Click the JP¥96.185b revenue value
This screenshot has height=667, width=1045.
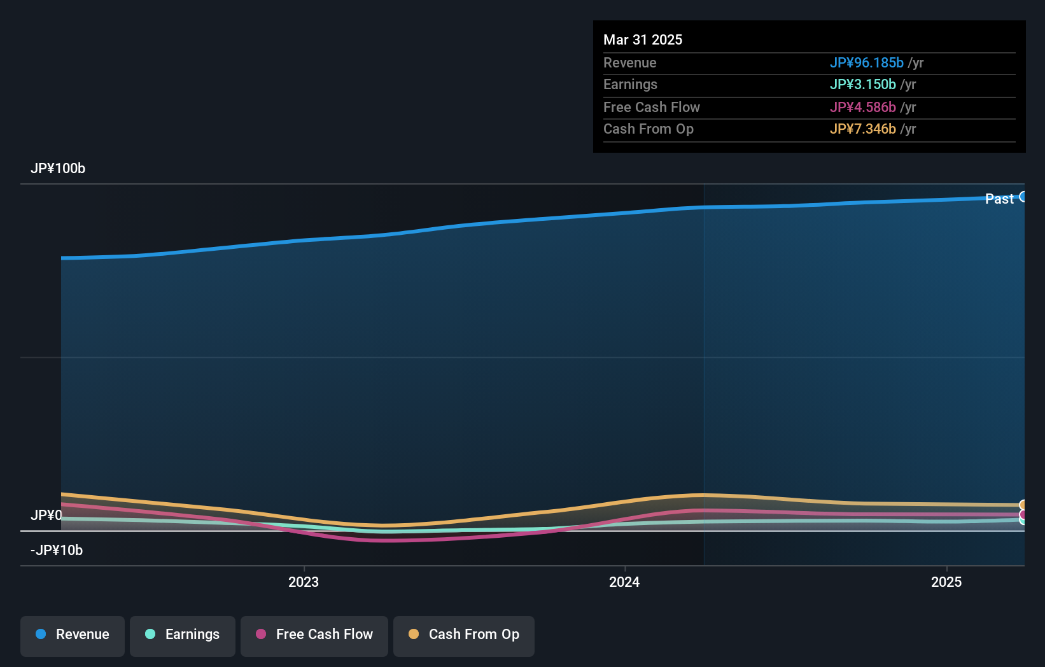(x=867, y=62)
